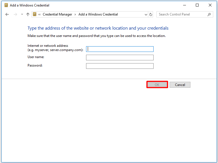Expand the hidden breadcrumb chevrons in address bar
Screen dimensions: 218x163
[x=39, y=14]
